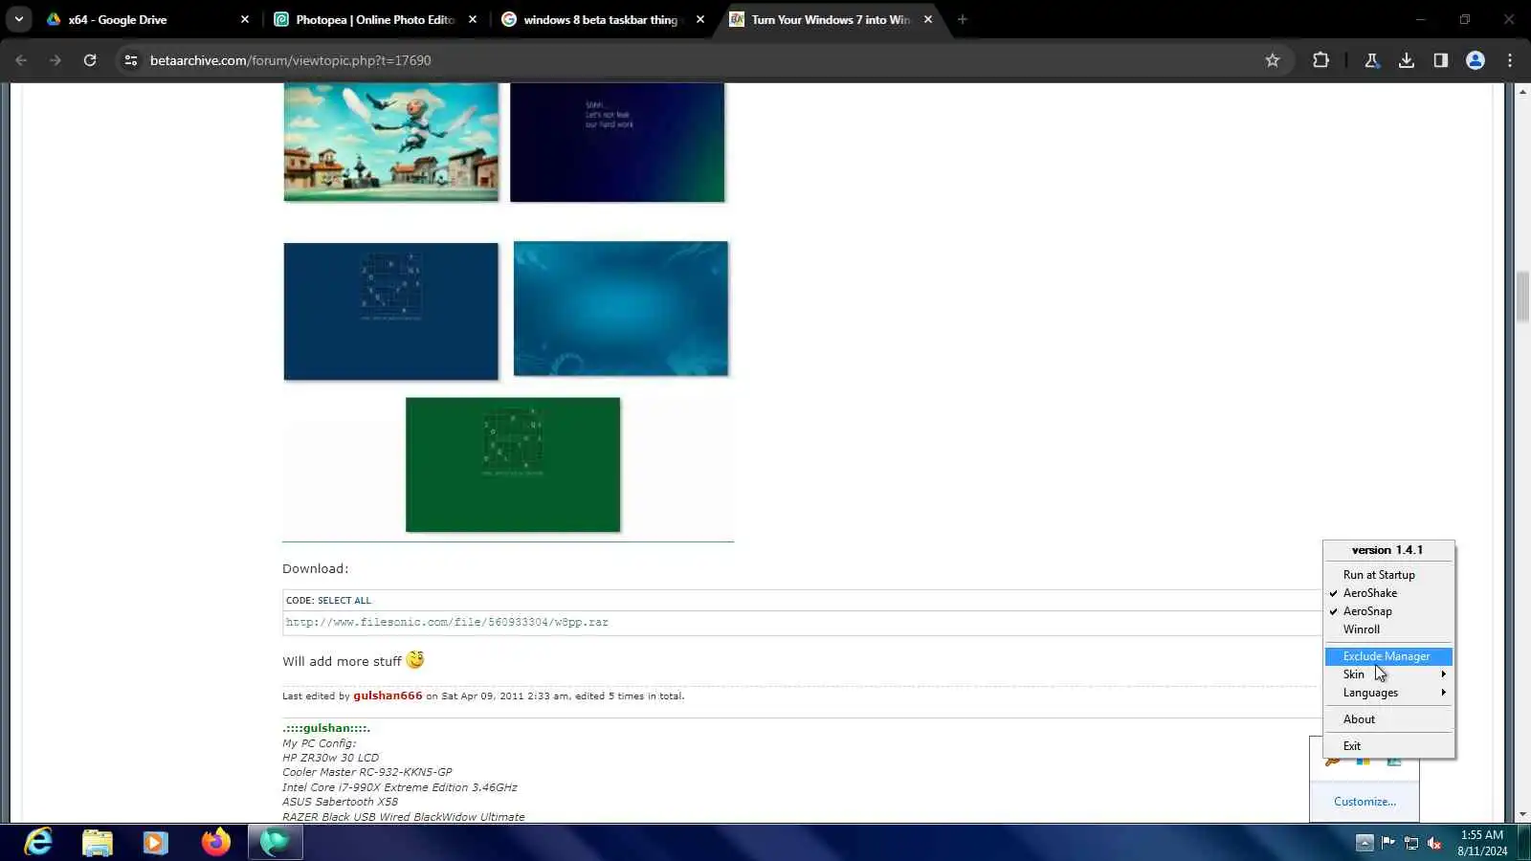
Task: Open the Chrome profile avatar
Action: tap(1476, 60)
